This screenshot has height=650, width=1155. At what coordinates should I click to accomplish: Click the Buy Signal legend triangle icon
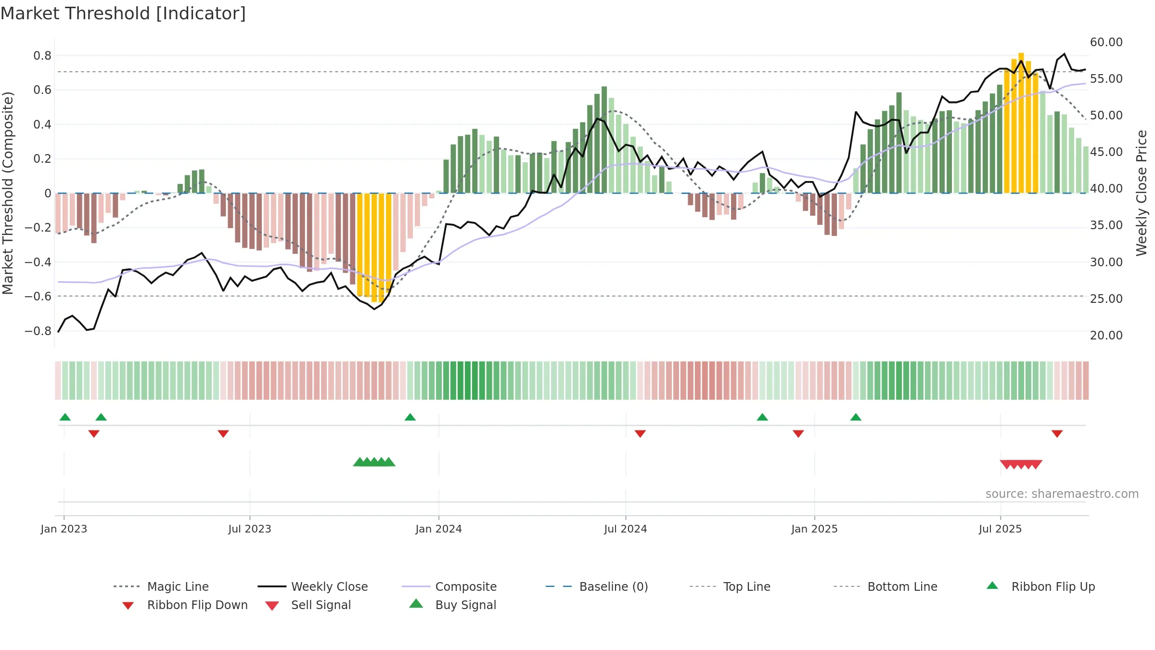coord(416,604)
